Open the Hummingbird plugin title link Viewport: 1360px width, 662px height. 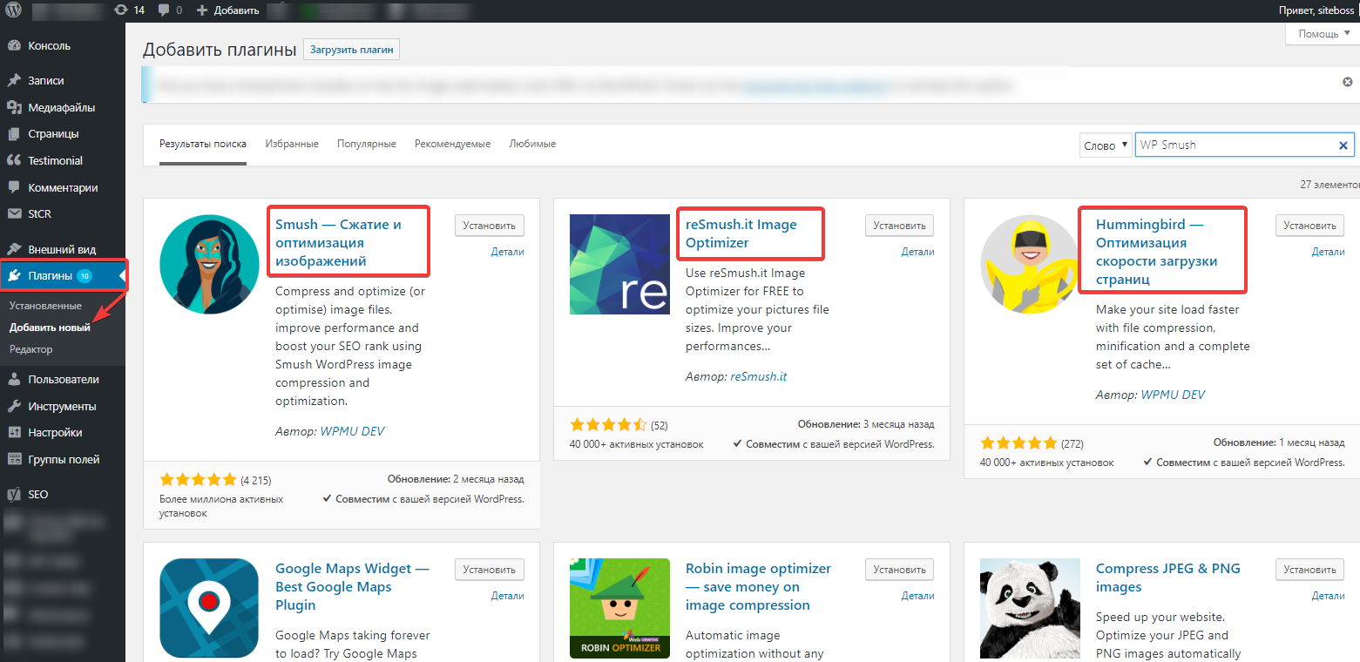coord(1157,252)
